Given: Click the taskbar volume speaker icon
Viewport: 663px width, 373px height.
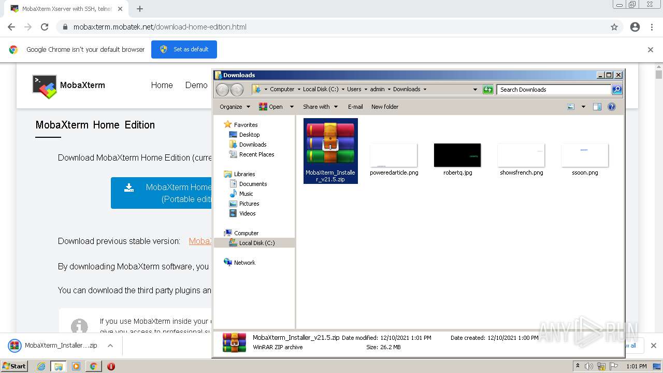Looking at the screenshot, I should pyautogui.click(x=589, y=366).
